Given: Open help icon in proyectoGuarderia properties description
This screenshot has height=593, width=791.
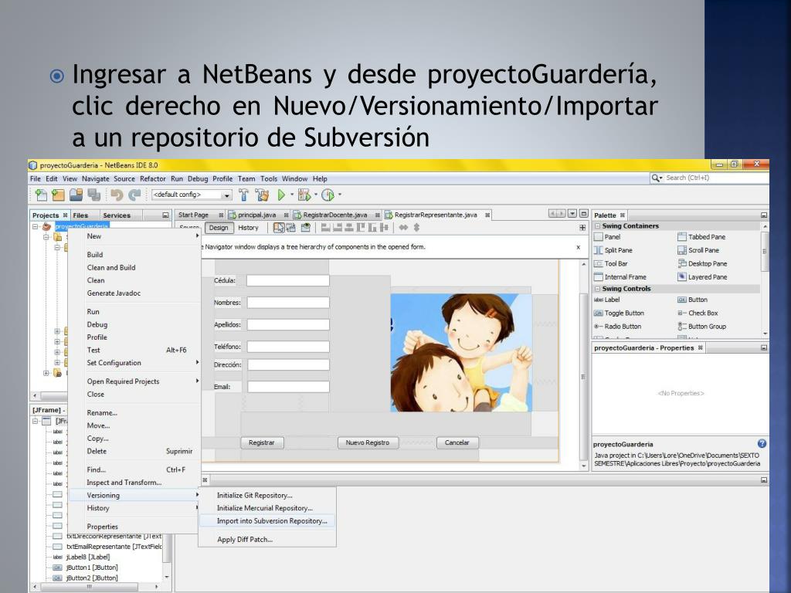Looking at the screenshot, I should click(x=762, y=444).
